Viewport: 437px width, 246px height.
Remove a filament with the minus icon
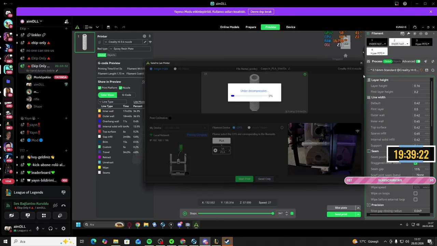click(x=421, y=33)
